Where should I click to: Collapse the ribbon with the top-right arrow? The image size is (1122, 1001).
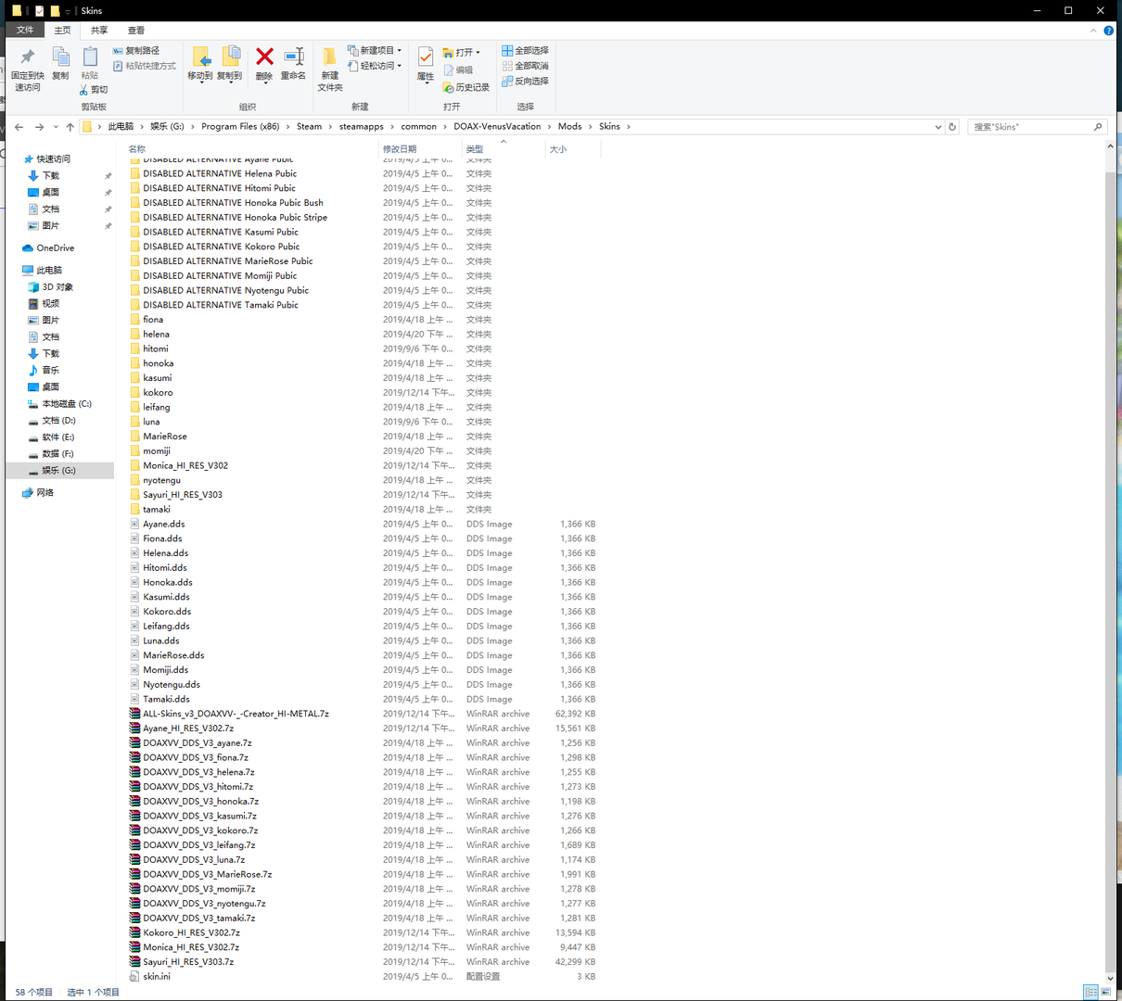1093,31
